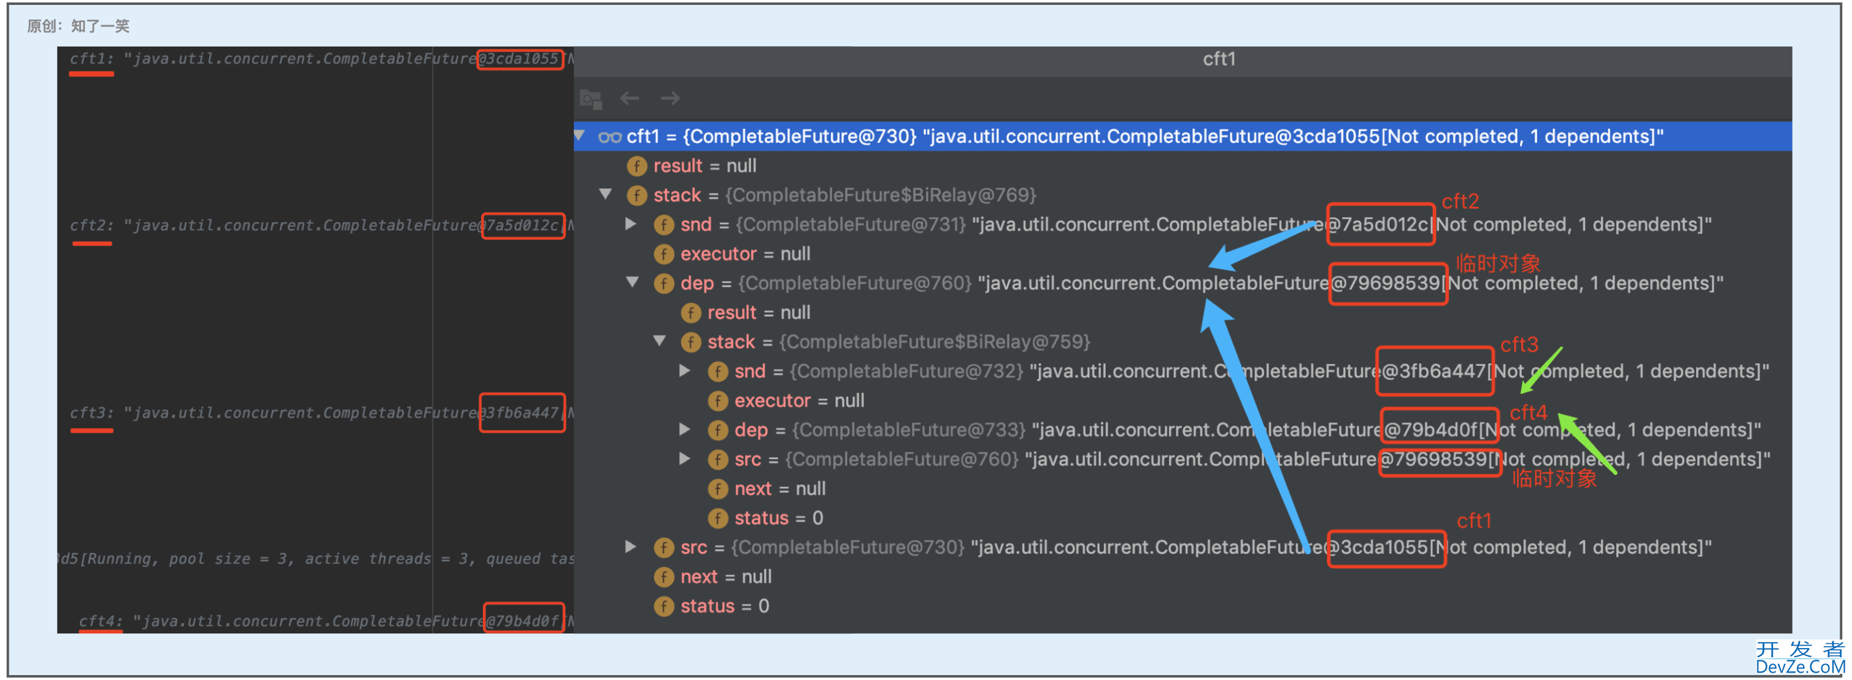Click field icon of nested executor = null
Screen dimensions: 1852x680
(x=717, y=401)
